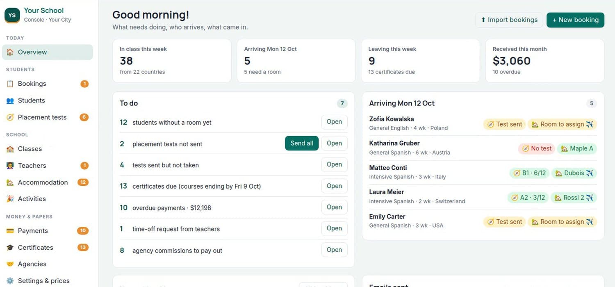Screen dimensions: 615x287
Task: Click Emily Carter's name in arrivals
Action: (x=387, y=216)
